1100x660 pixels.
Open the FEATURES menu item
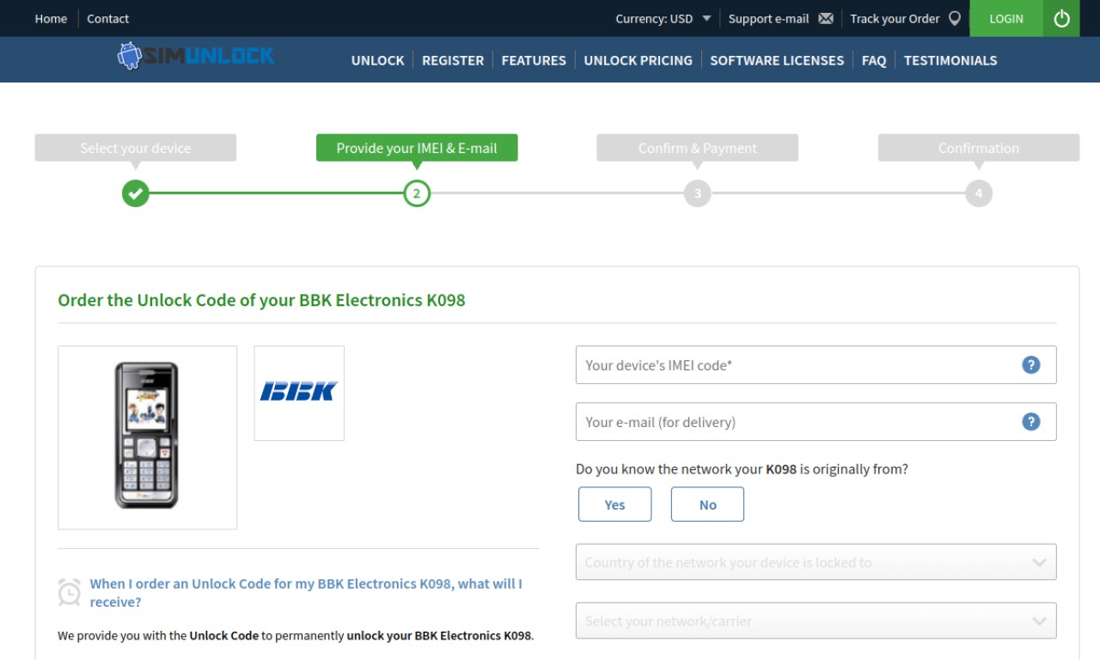534,60
